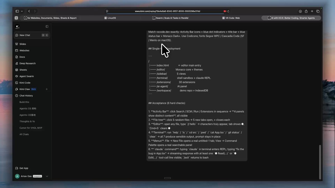Open 'Agentic OS 架构' chat

[x=28, y=109]
